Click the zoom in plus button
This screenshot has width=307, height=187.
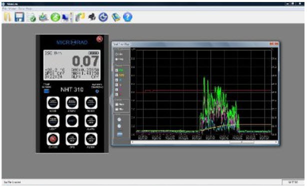click(x=119, y=119)
